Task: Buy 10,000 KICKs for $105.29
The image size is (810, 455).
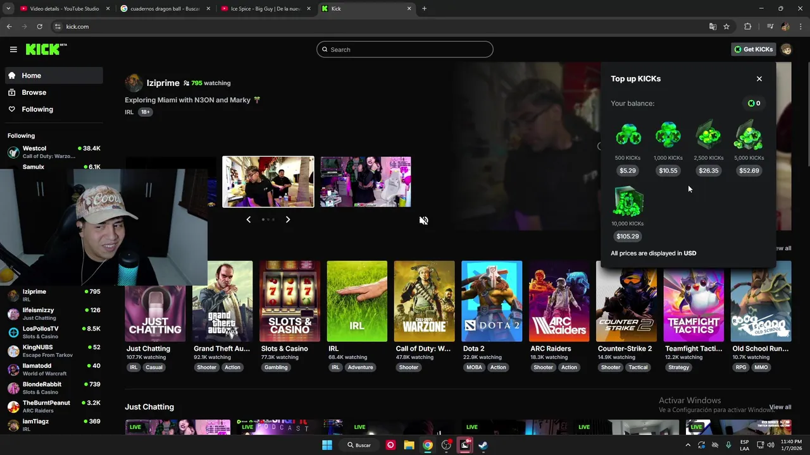Action: click(x=628, y=236)
